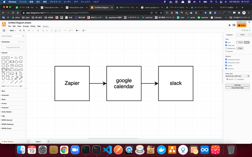Open the Extras menu
This screenshot has height=157, width=252.
pyautogui.click(x=33, y=26)
